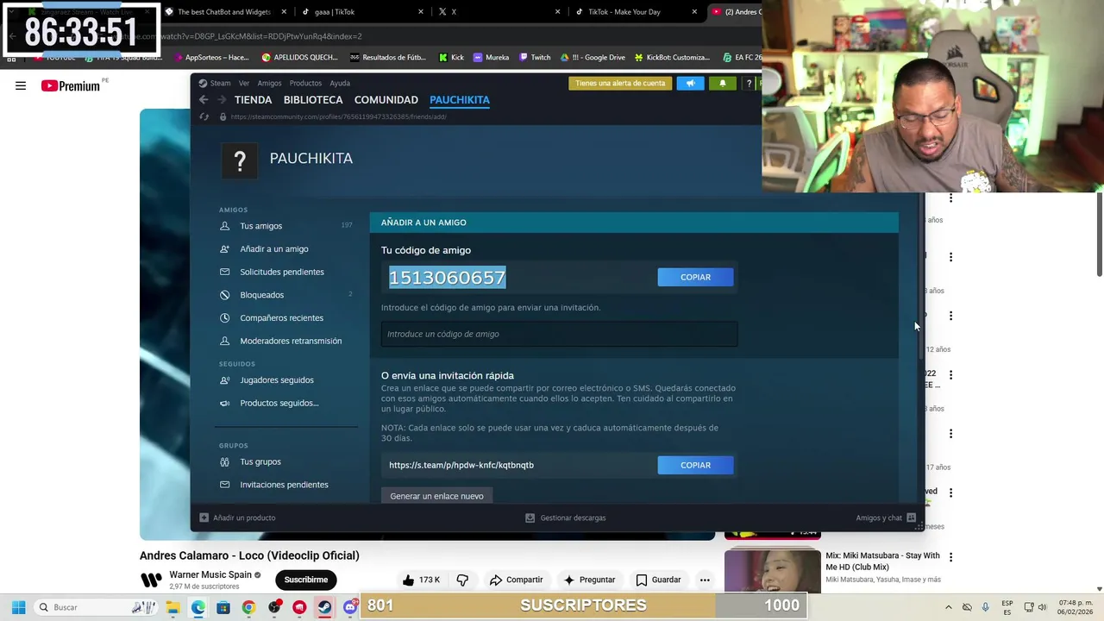Open Windows Start menu
Screen dimensions: 1104x621
(x=18, y=607)
